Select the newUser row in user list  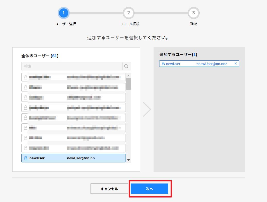coord(73,158)
